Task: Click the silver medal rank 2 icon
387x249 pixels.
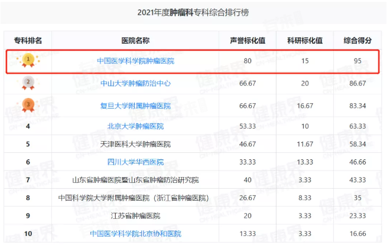Action: pyautogui.click(x=28, y=83)
